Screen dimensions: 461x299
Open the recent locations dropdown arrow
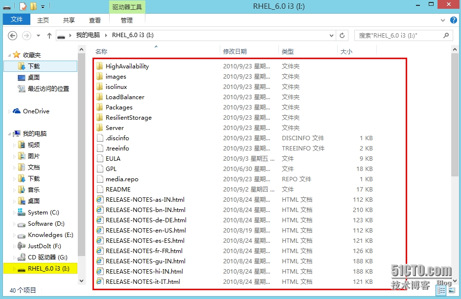[38, 36]
